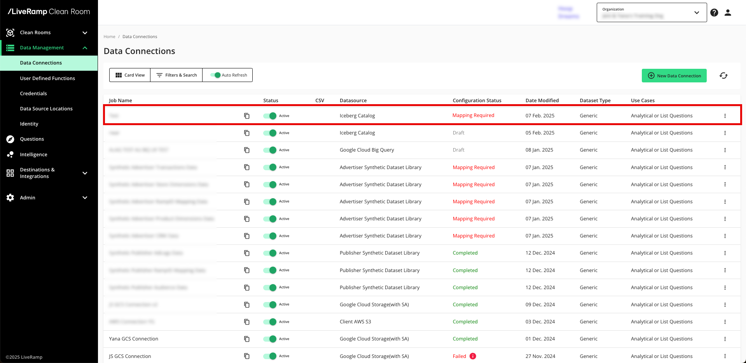Click copy icon in Google Cloud Big Query row

pyautogui.click(x=246, y=150)
